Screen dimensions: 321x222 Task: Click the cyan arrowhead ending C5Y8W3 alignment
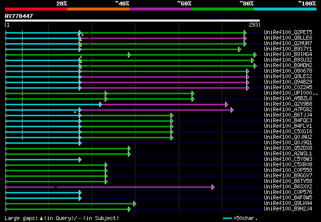(x=80, y=159)
